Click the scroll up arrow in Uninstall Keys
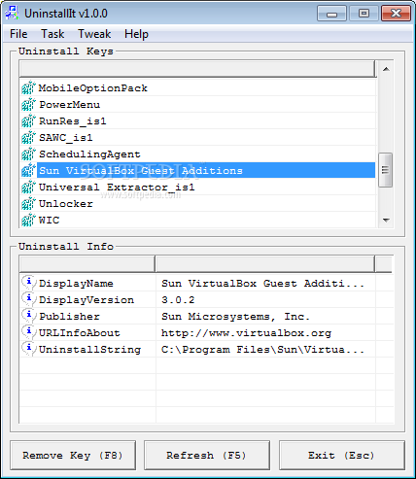Viewport: 416px width, 479px height. pos(386,69)
